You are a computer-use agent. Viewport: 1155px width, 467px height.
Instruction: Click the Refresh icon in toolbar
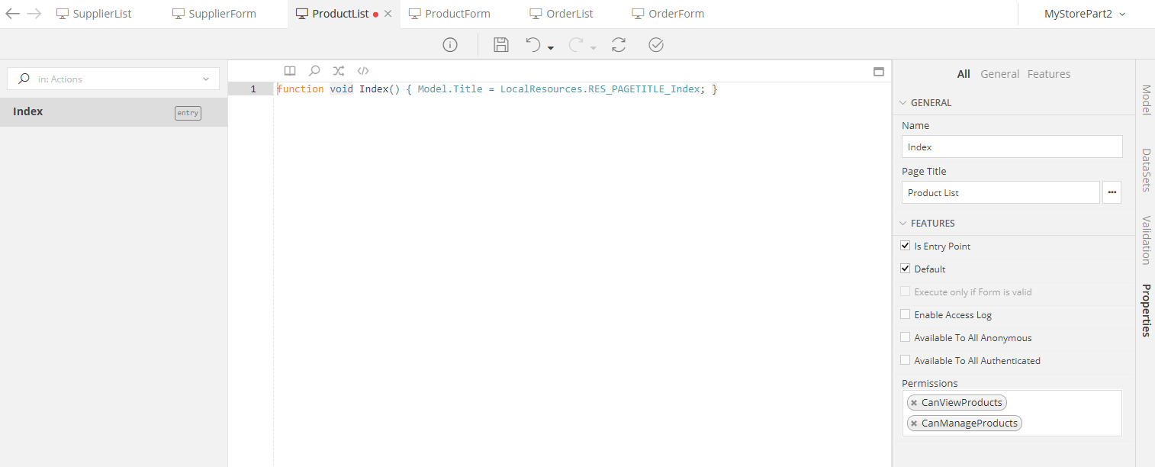pyautogui.click(x=619, y=45)
